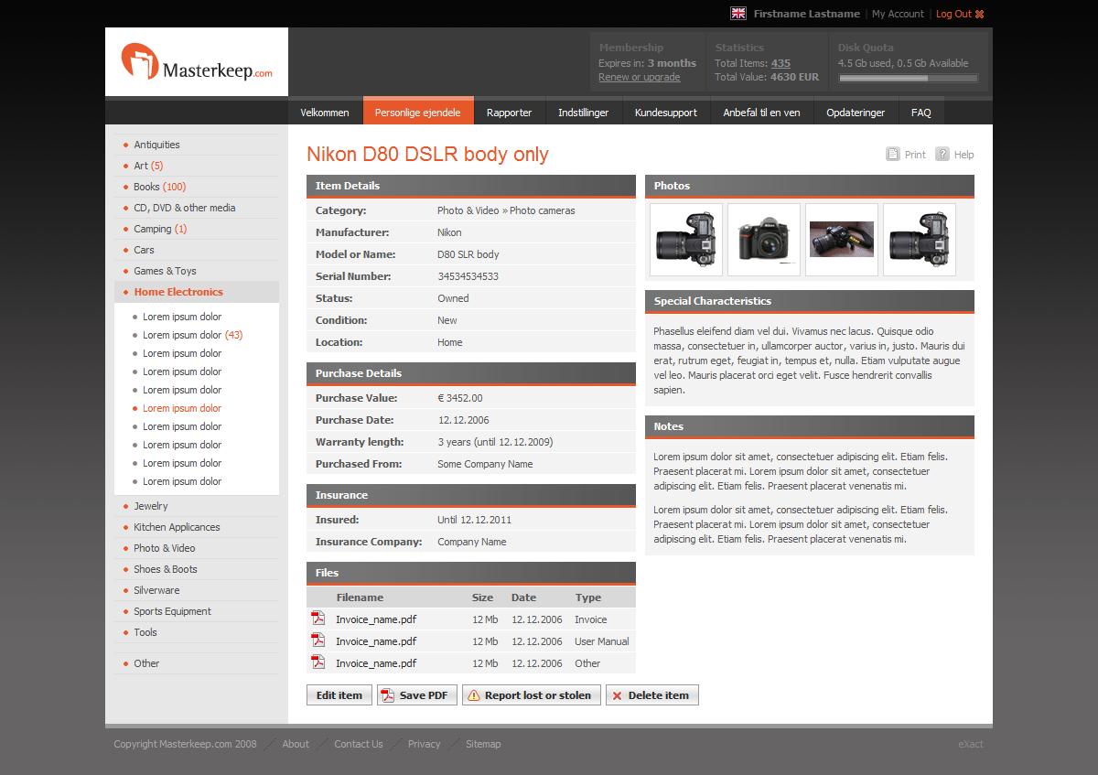Click the UK flag language icon
The height and width of the screenshot is (775, 1098).
(738, 14)
